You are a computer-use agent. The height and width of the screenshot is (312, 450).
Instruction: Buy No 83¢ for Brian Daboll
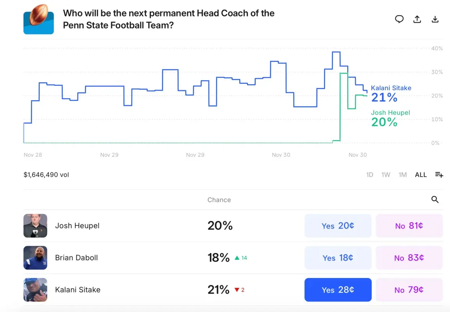pyautogui.click(x=409, y=258)
